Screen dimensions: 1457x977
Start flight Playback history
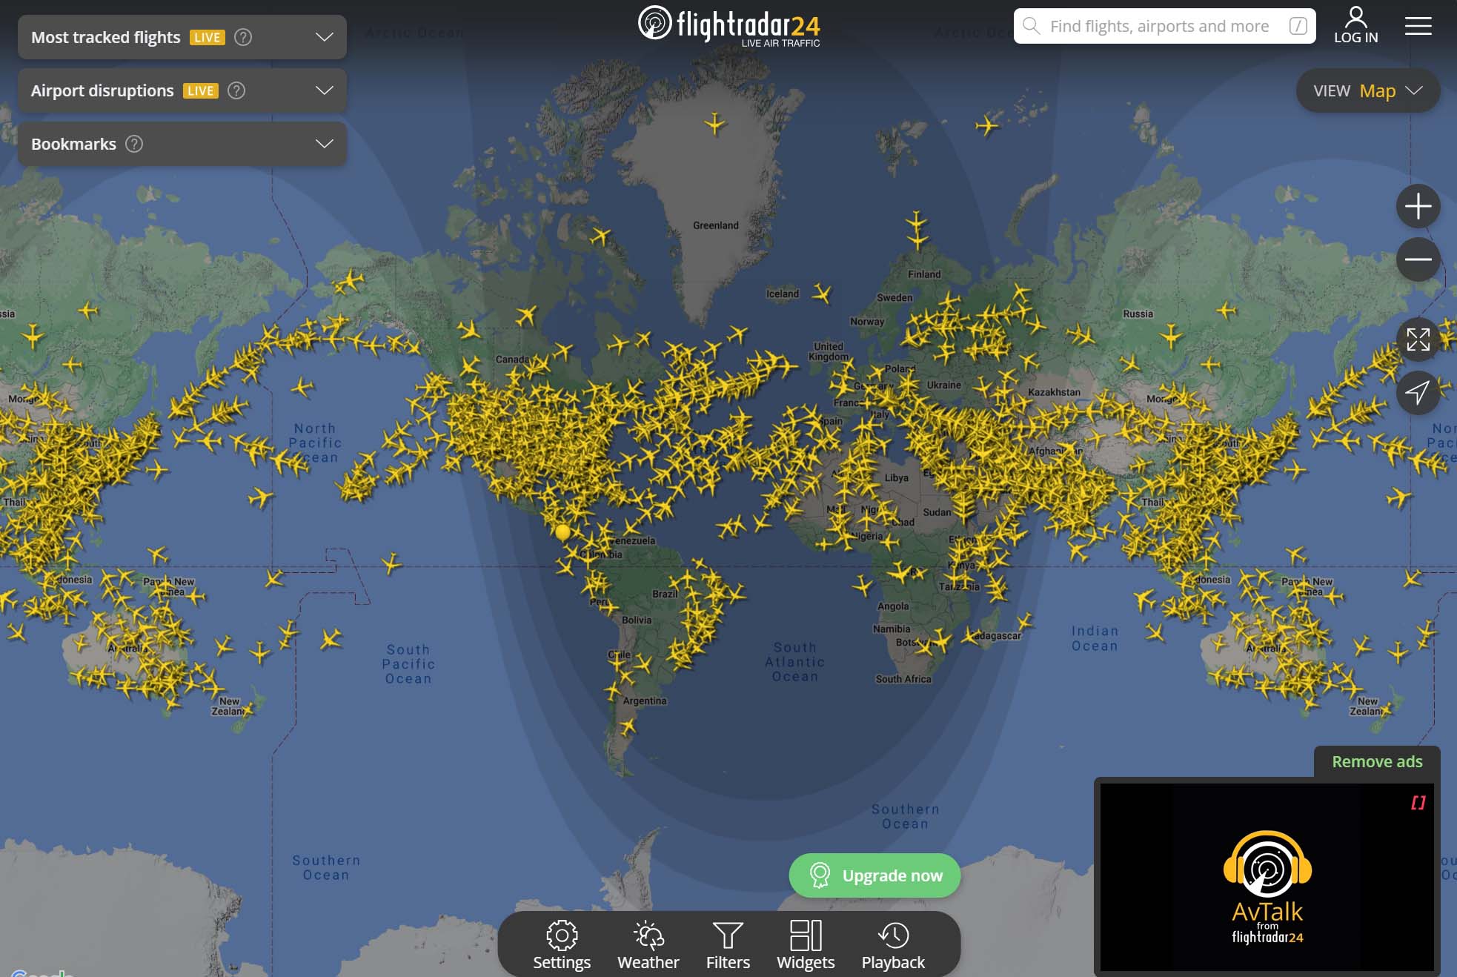892,944
